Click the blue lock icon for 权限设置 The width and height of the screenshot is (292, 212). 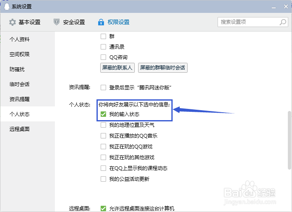point(101,22)
